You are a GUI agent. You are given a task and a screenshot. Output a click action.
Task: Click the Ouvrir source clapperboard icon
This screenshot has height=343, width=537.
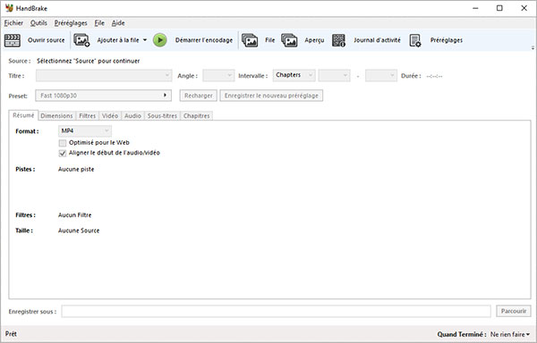click(13, 40)
